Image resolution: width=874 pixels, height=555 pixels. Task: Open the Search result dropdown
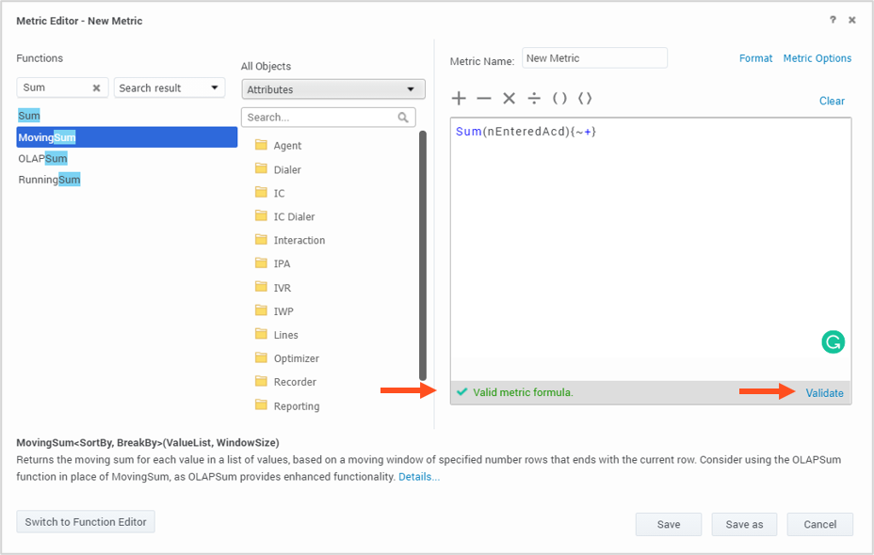(170, 88)
